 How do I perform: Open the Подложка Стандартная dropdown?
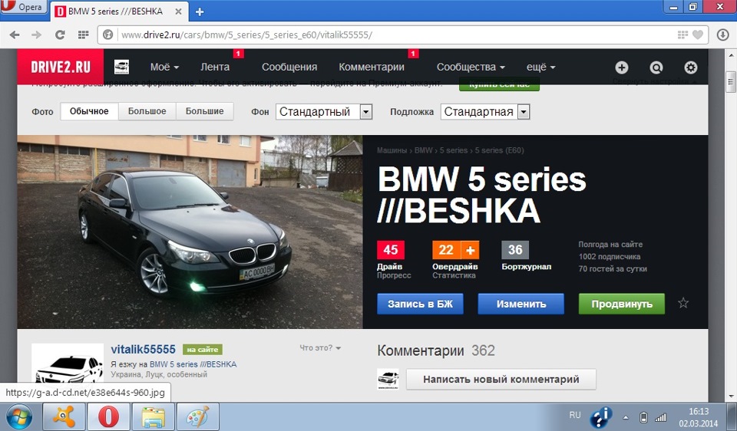click(485, 112)
